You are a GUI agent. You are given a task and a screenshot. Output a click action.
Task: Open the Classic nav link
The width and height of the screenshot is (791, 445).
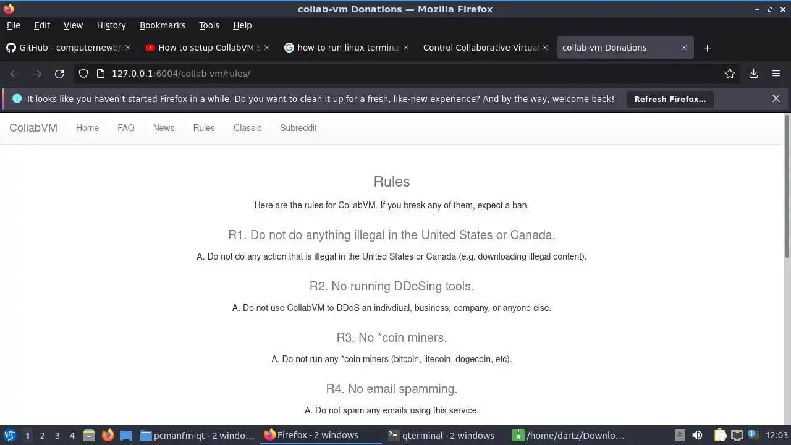pyautogui.click(x=247, y=128)
